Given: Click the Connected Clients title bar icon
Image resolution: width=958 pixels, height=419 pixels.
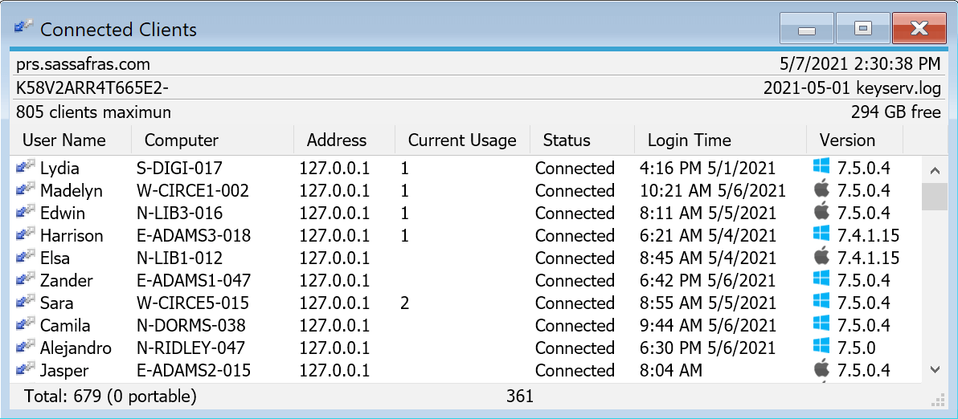Looking at the screenshot, I should click(x=23, y=29).
